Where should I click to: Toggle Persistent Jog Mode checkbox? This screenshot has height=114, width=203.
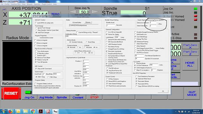(107, 52)
